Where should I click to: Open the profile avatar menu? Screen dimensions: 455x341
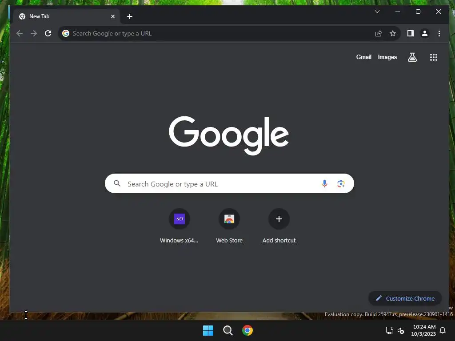click(x=424, y=33)
